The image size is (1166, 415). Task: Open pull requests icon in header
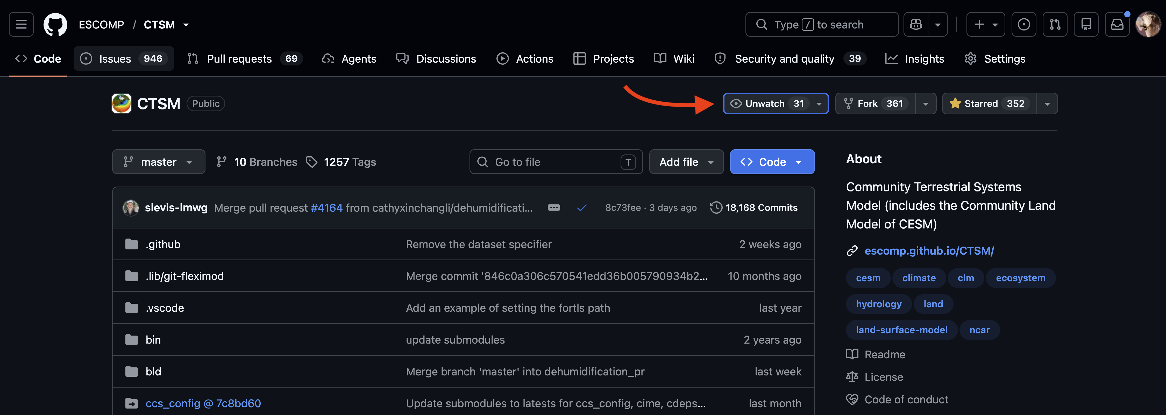pos(1055,24)
